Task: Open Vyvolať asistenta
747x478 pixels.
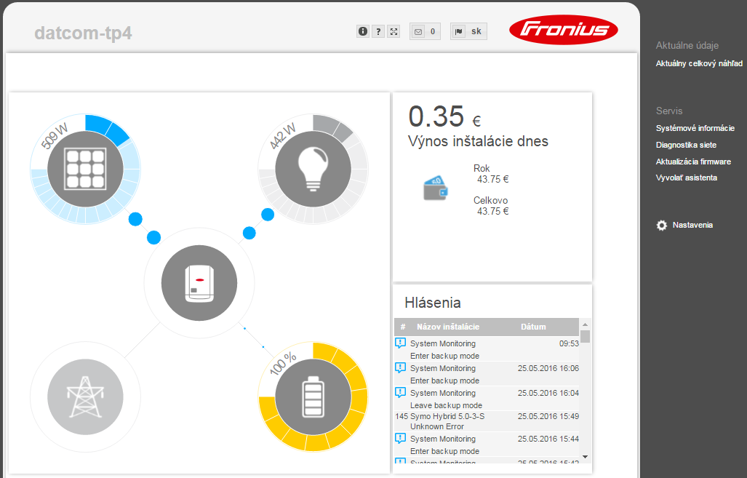Action: [686, 178]
